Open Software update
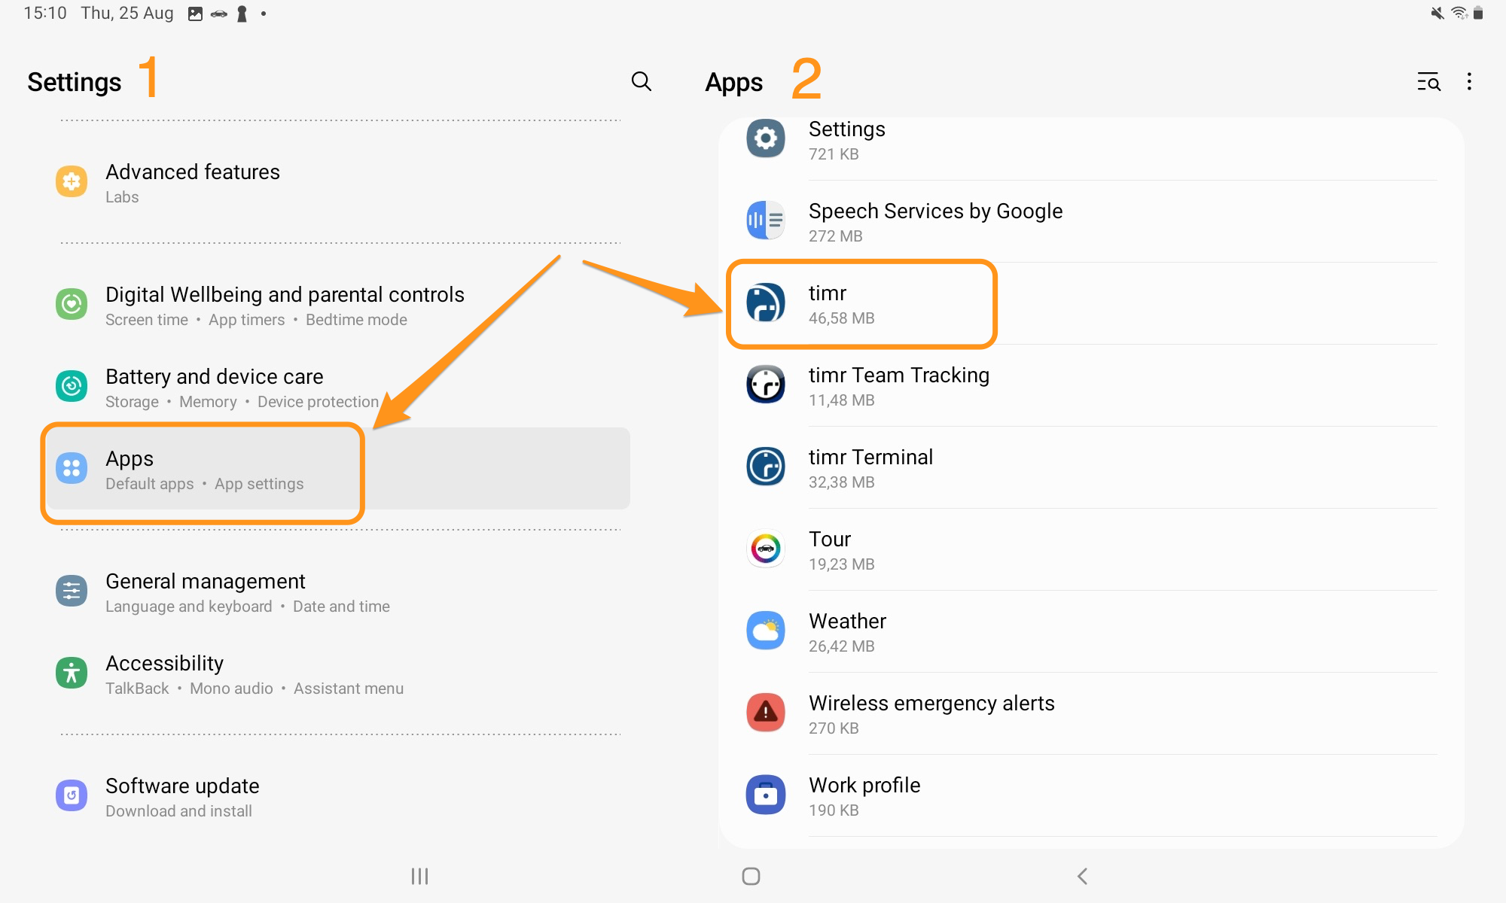Viewport: 1506px width, 903px height. tap(339, 796)
